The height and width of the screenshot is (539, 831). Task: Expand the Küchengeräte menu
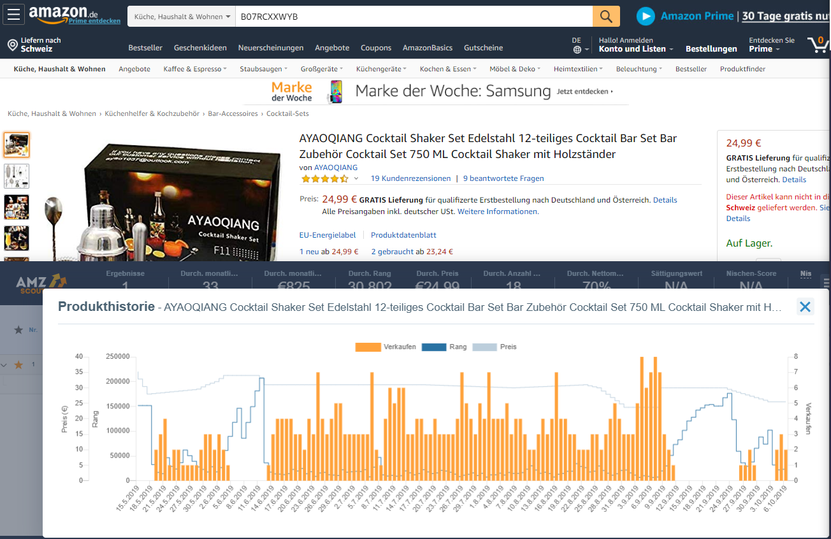(381, 69)
